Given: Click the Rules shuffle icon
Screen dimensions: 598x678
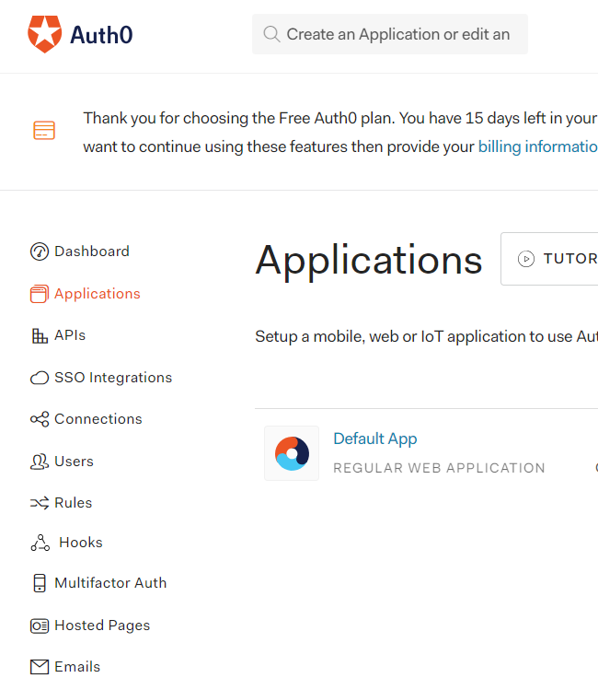Looking at the screenshot, I should tap(40, 503).
